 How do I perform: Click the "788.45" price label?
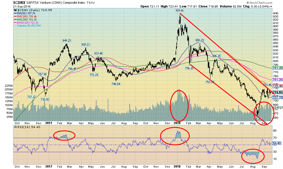(x=72, y=69)
